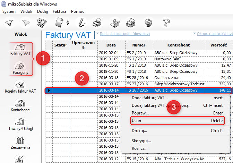
Task: Open Paragony in the sidebar
Action: point(20,68)
